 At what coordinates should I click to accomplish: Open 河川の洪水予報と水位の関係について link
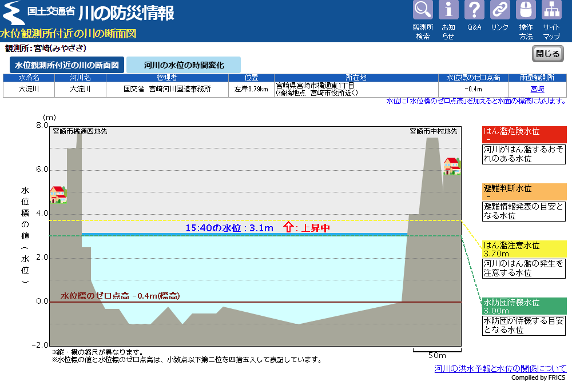[500, 368]
